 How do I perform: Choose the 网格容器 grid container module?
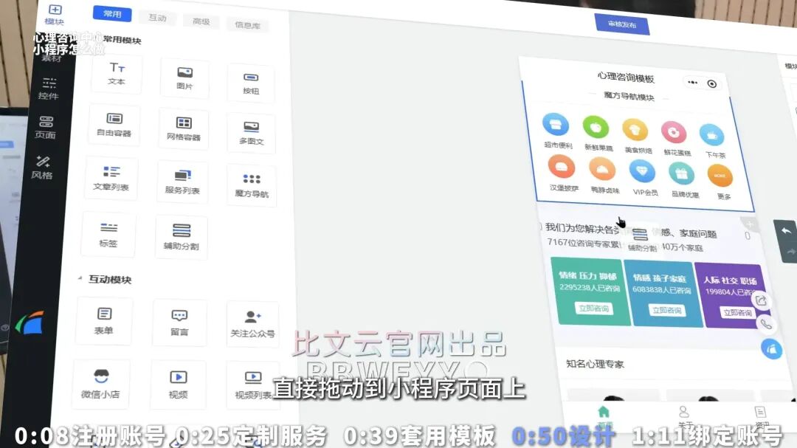click(x=183, y=128)
